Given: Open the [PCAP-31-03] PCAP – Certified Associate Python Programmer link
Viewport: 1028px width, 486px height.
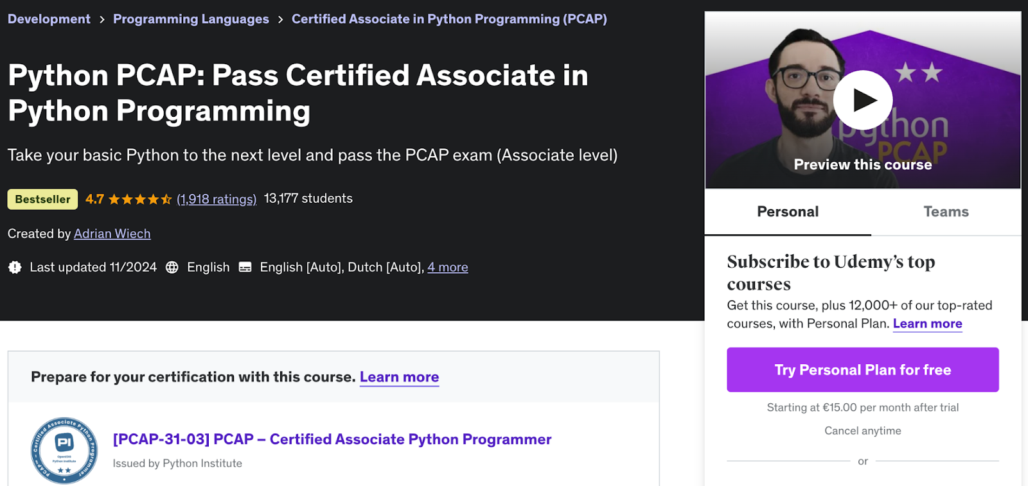Looking at the screenshot, I should (332, 439).
